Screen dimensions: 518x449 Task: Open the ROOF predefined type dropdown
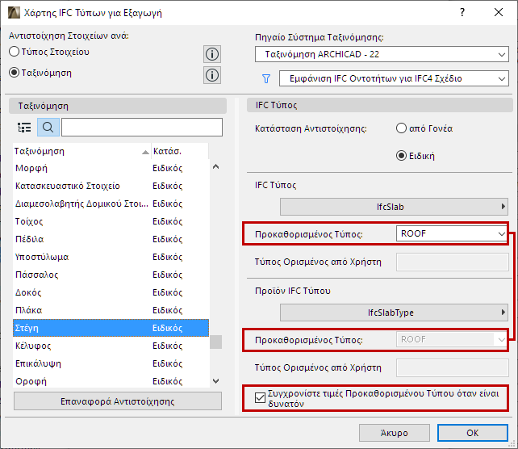(x=452, y=233)
